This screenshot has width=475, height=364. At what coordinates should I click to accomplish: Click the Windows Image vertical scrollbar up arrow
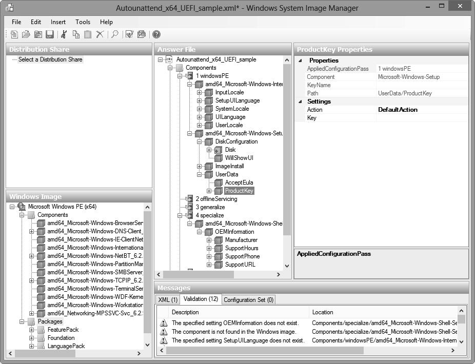click(147, 207)
